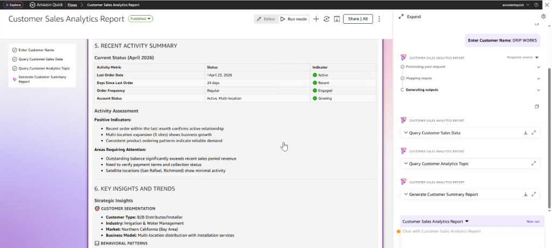Download the Query Customer Sales Data output

pyautogui.click(x=525, y=133)
